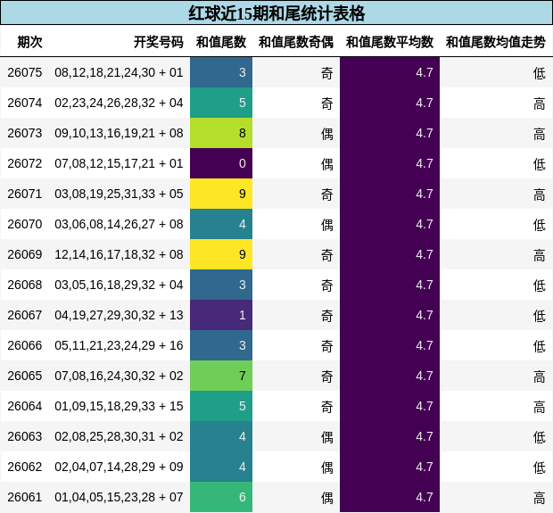Select parity 奇 in row 26065
Viewport: 553px width, 513px height.
[x=327, y=376]
